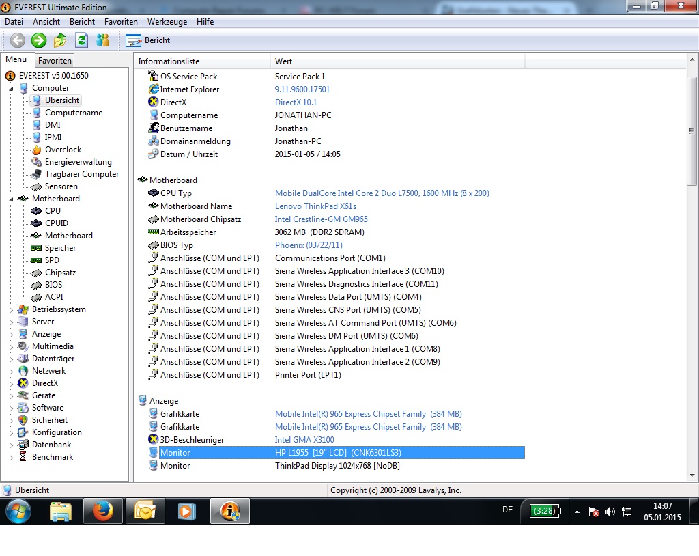Open the Bericht report button

click(x=148, y=40)
